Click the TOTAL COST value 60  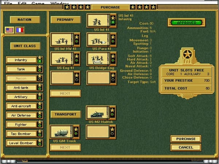click(x=208, y=88)
